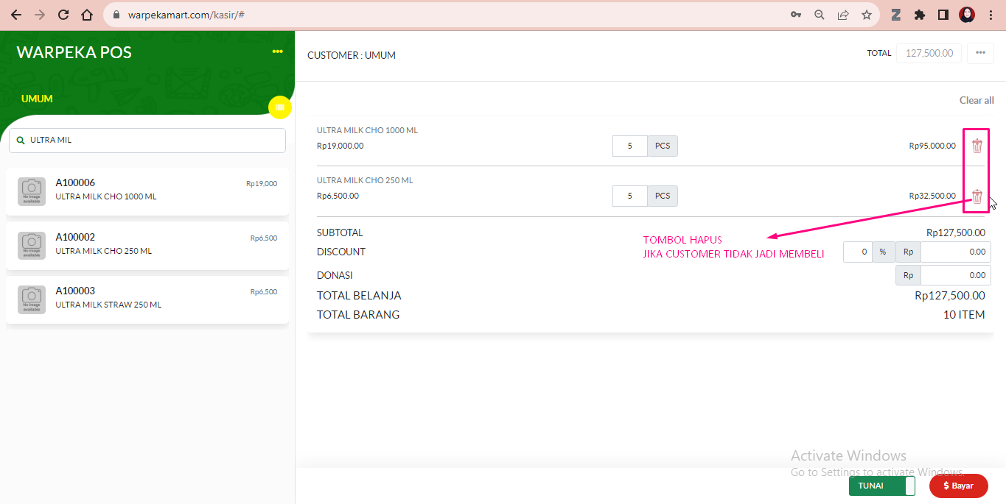Click the SUBTOTAL label

click(x=340, y=233)
